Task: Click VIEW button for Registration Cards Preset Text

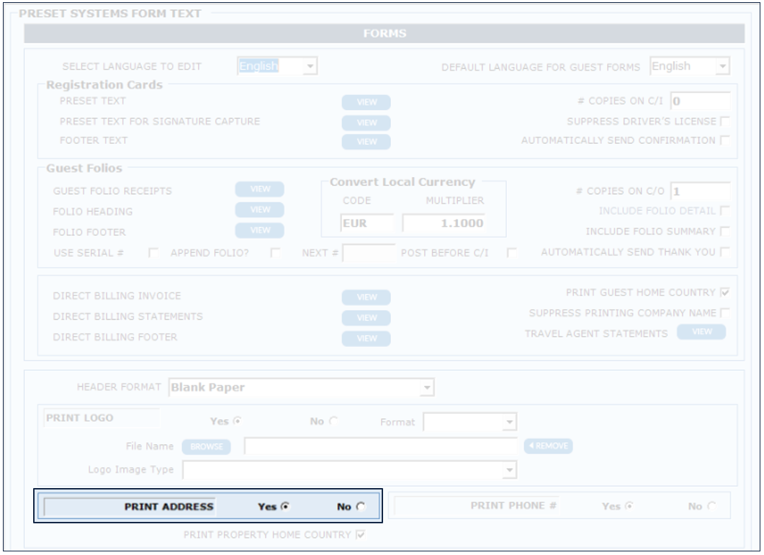Action: (x=366, y=102)
